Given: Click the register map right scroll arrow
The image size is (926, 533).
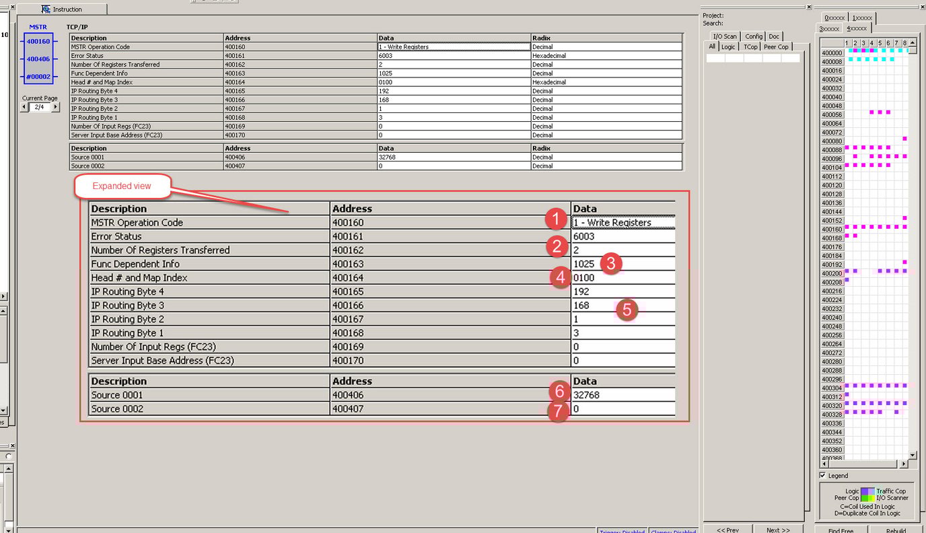Looking at the screenshot, I should click(x=904, y=464).
